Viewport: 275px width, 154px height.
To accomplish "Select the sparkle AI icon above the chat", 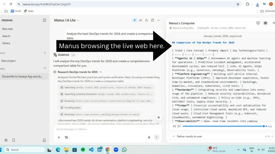I will (134, 20).
